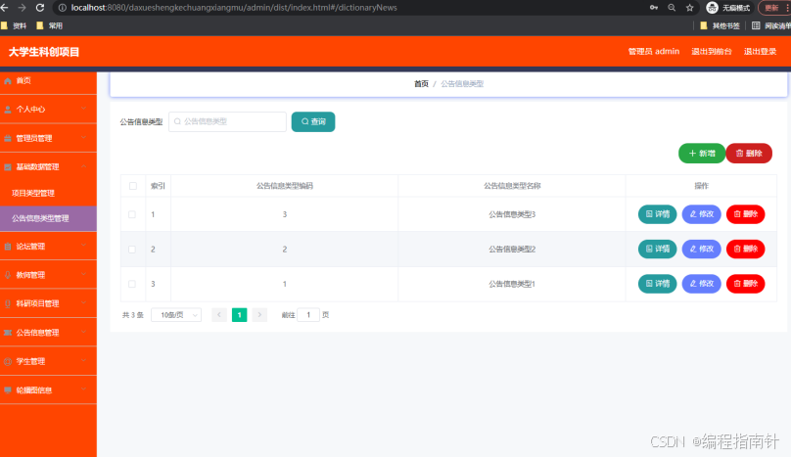
Task: Click the icon beside 论坛管理
Action: tap(8, 247)
